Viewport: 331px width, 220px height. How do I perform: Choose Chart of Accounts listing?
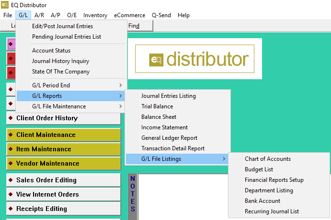[x=279, y=159]
